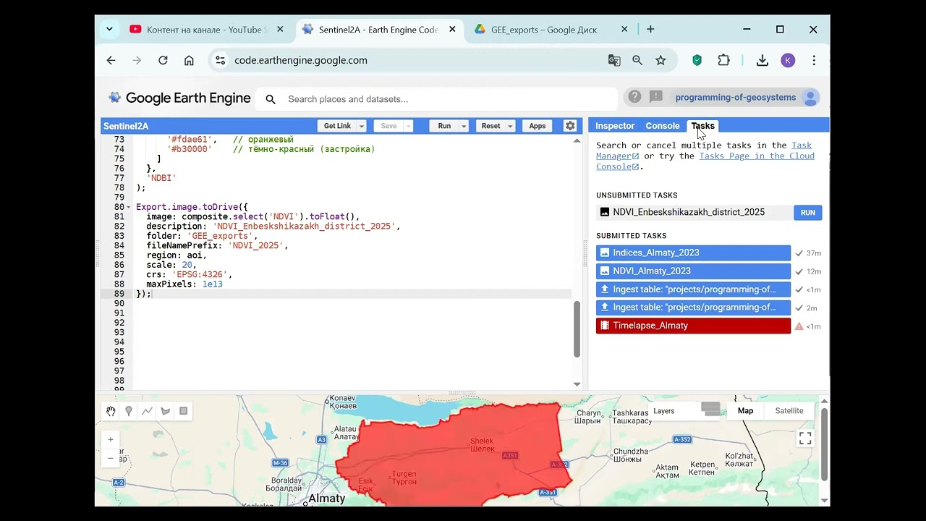This screenshot has width=926, height=521.
Task: Click the browser reload button
Action: 163,61
